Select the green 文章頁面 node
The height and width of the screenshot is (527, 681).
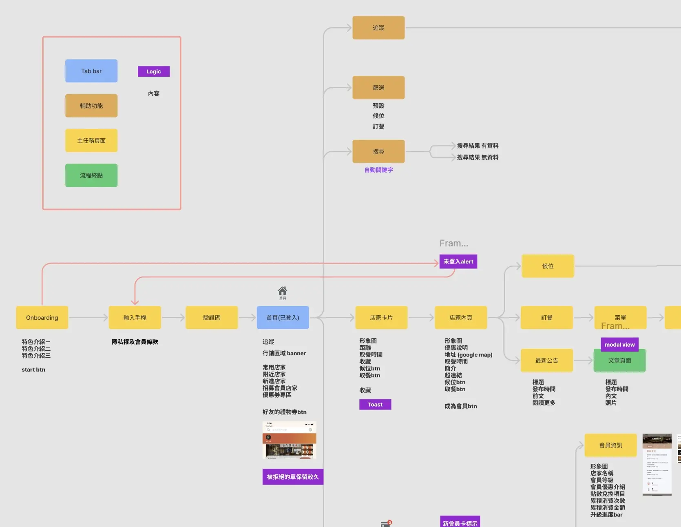(620, 361)
